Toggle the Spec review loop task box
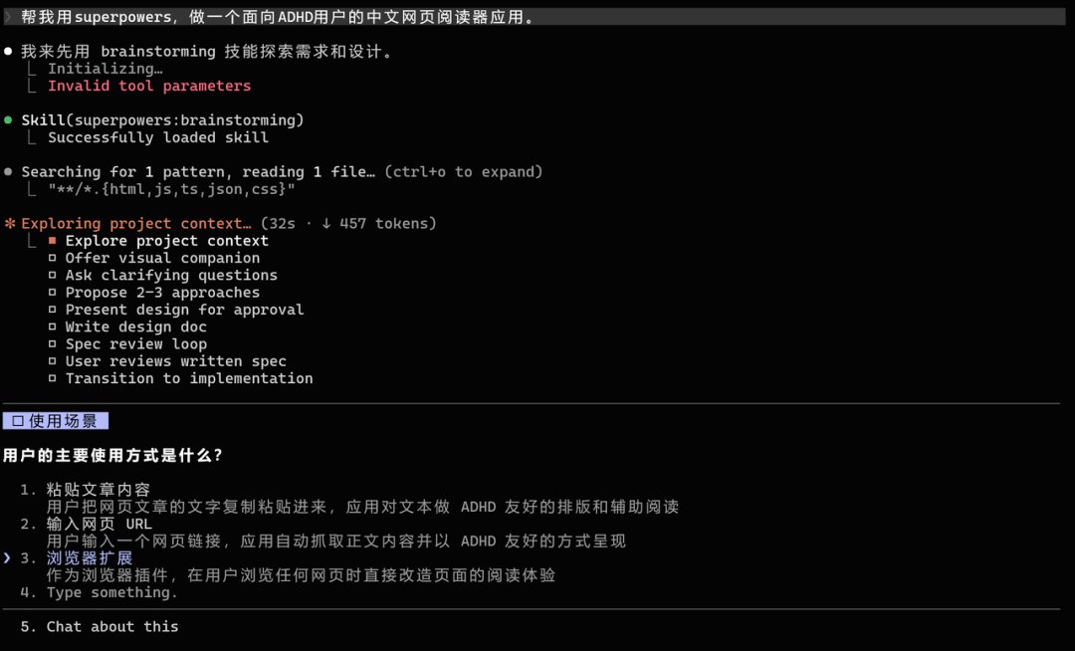This screenshot has width=1075, height=651. tap(52, 343)
